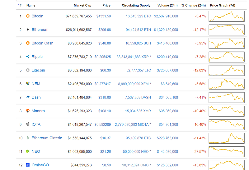The width and height of the screenshot is (249, 170).
Task: Sort by Circulating Supply header
Action: click(136, 5)
